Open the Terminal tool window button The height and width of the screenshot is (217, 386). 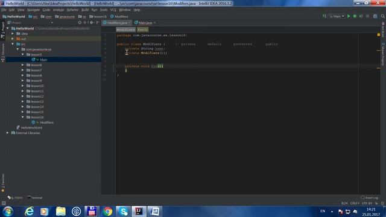click(35, 198)
